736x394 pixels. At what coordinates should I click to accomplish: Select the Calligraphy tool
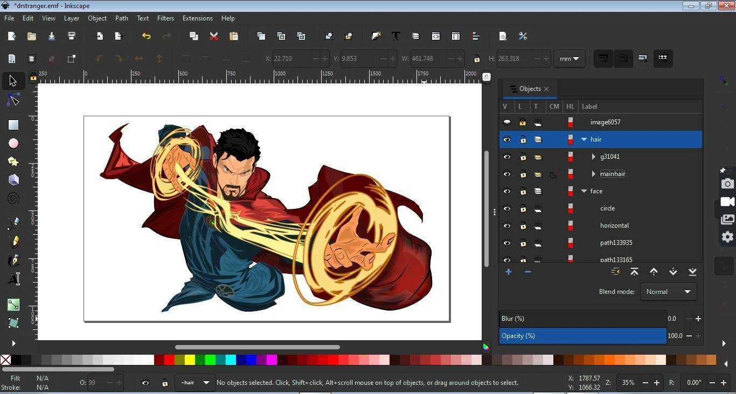[x=13, y=260]
